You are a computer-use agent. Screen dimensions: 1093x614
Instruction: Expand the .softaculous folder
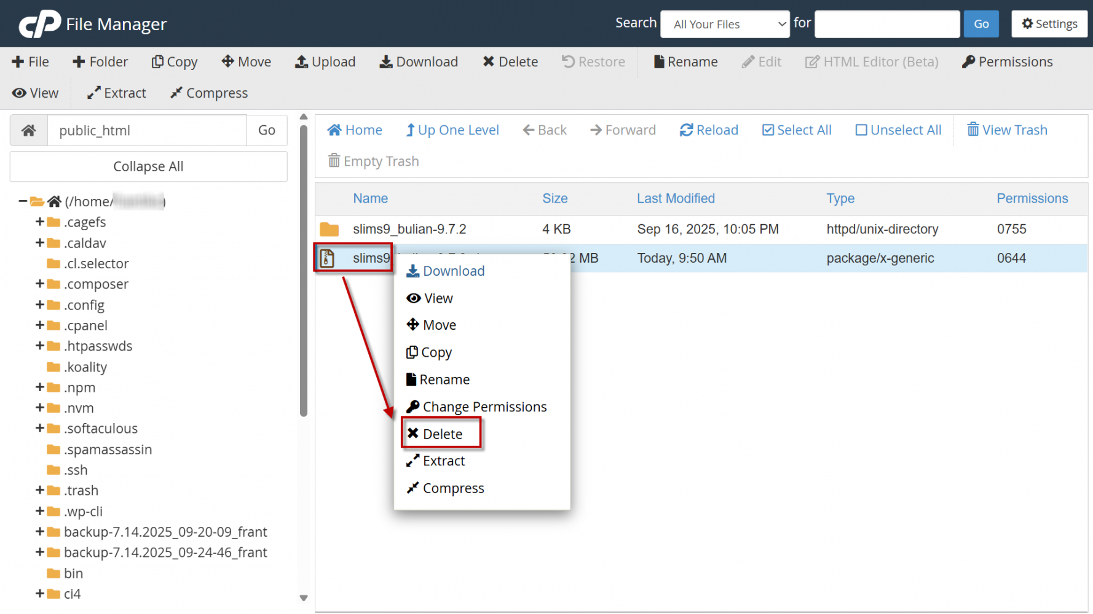point(39,428)
